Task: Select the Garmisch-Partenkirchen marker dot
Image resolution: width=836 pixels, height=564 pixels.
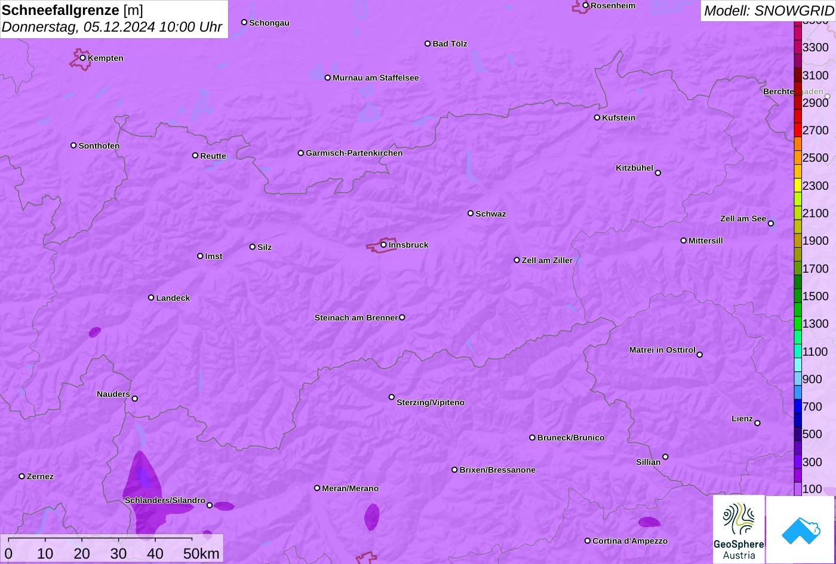Action: coord(301,153)
